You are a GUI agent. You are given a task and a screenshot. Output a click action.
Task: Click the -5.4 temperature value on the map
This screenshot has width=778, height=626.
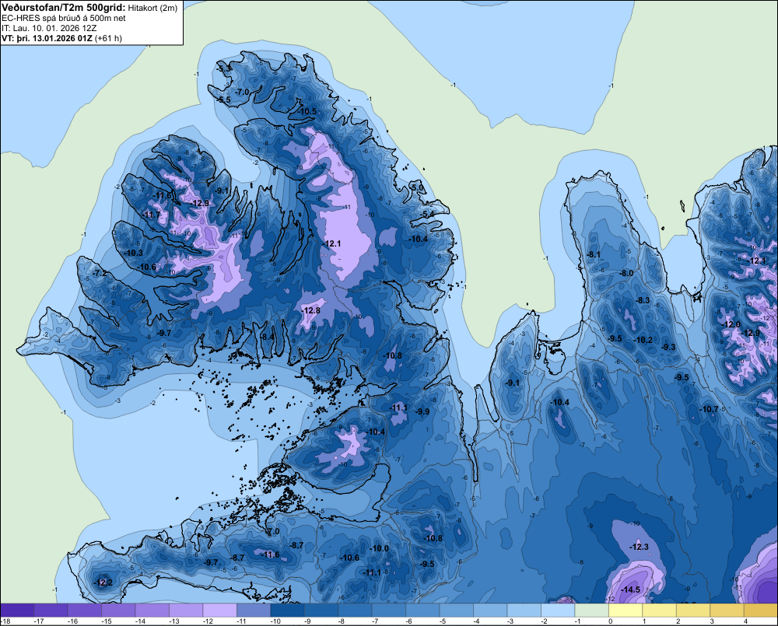(x=428, y=214)
